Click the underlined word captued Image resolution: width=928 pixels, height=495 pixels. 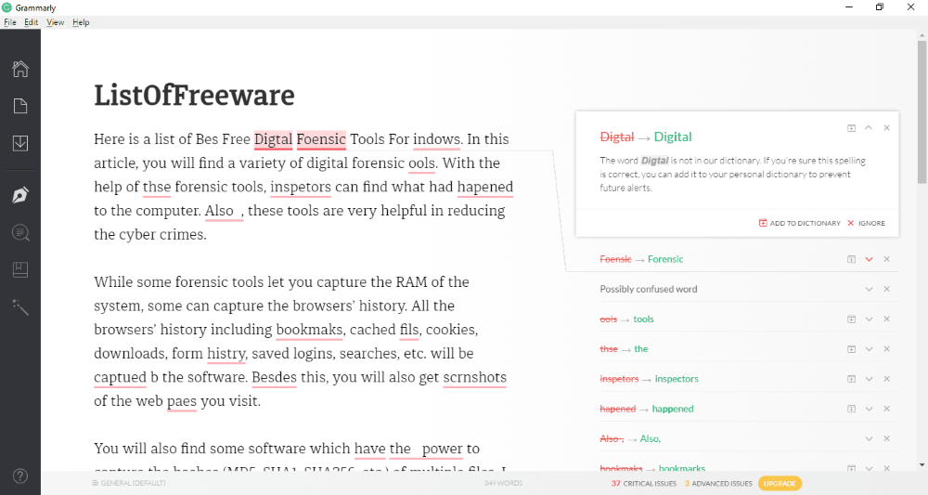point(120,378)
